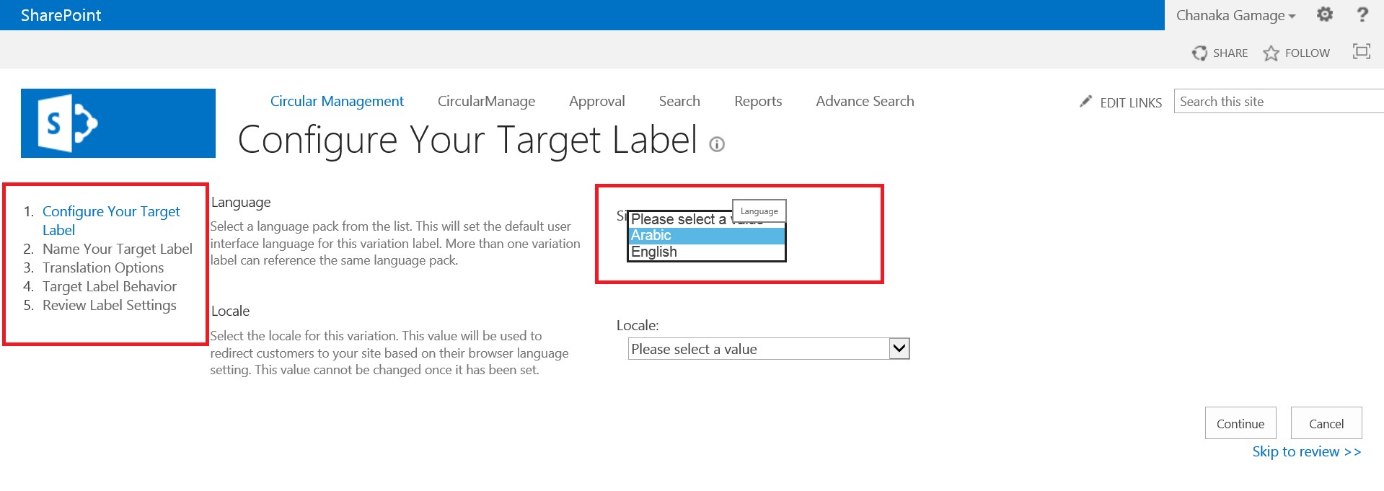Follow the 'Skip to review >>' link
Screen dimensions: 1384x491
(1307, 451)
